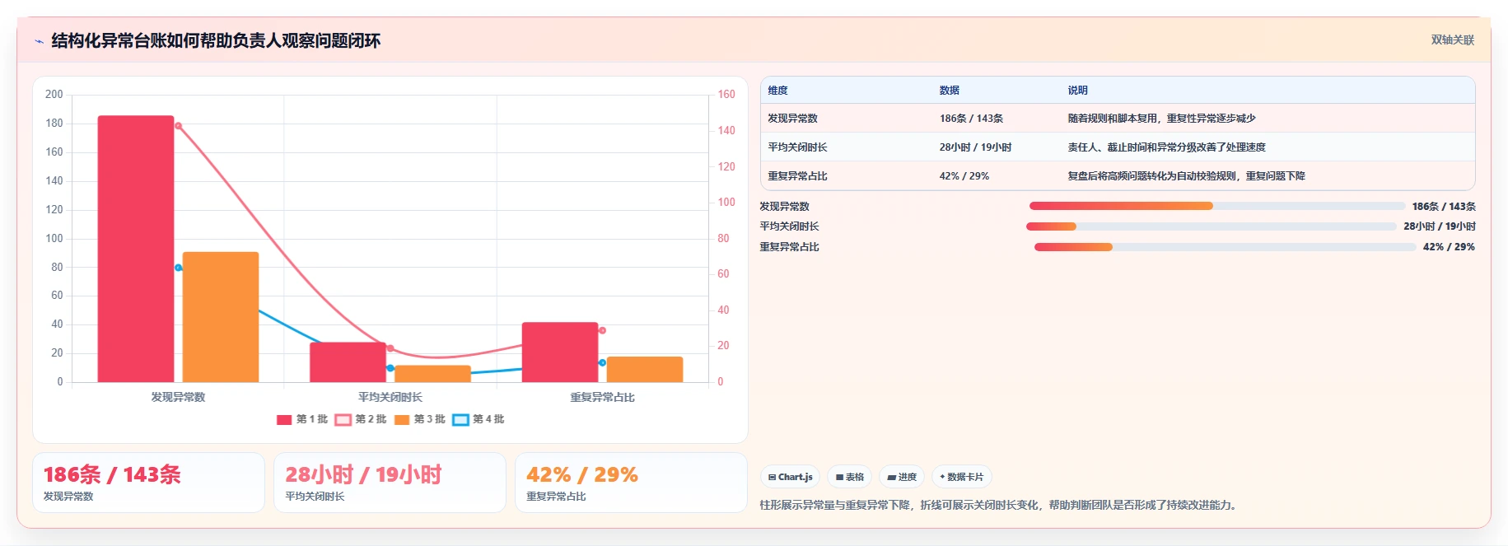Click 42% / 29% value right of progress bar
This screenshot has width=1508, height=546.
[x=1449, y=247]
